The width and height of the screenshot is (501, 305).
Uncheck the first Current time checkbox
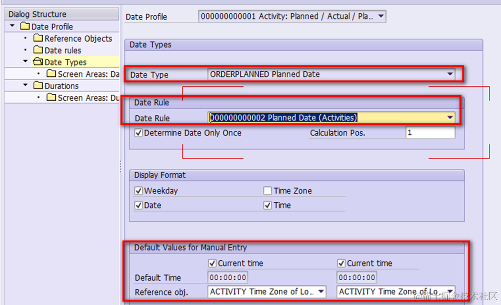point(212,263)
